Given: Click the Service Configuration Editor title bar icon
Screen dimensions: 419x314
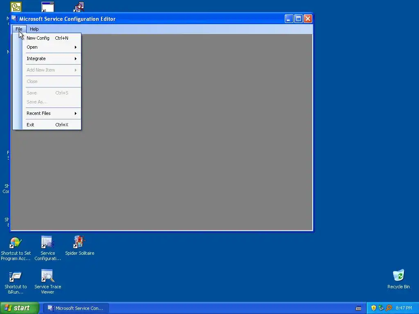Looking at the screenshot, I should 15,19.
